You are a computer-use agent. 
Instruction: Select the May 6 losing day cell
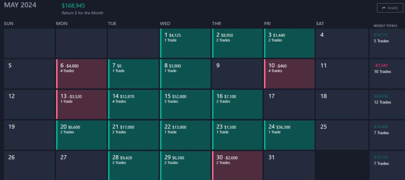coord(81,73)
